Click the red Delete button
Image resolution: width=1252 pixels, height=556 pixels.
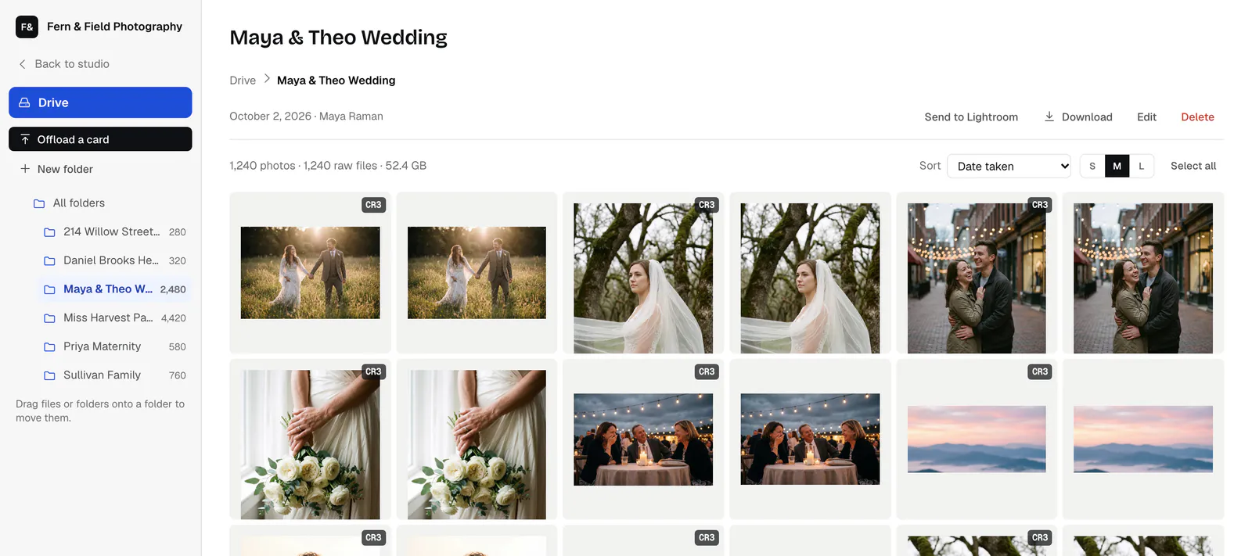(1197, 117)
